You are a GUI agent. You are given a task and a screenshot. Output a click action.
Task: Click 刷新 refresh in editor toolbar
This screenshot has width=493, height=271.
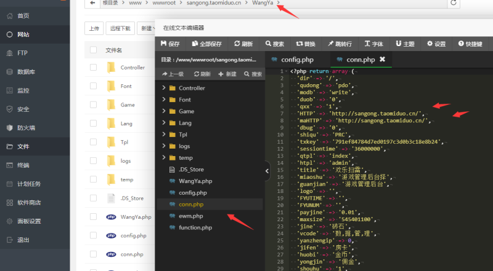243,44
